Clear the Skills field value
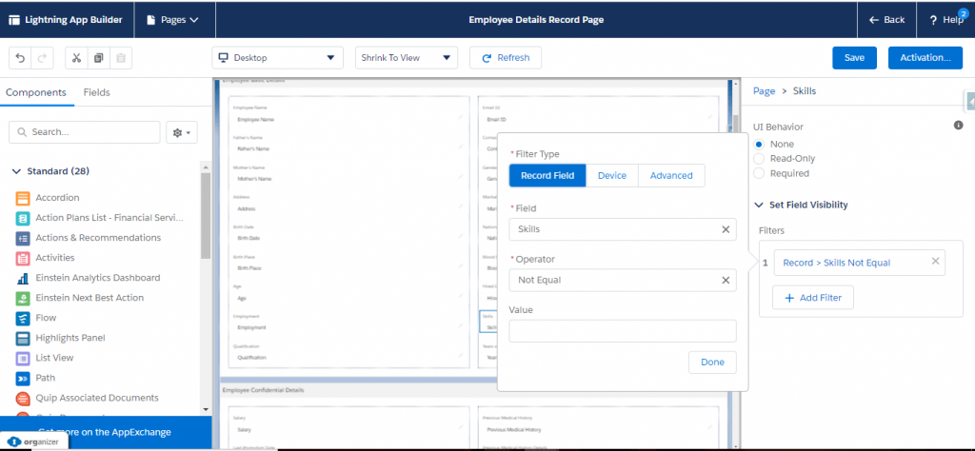The height and width of the screenshot is (451, 975). coord(725,229)
